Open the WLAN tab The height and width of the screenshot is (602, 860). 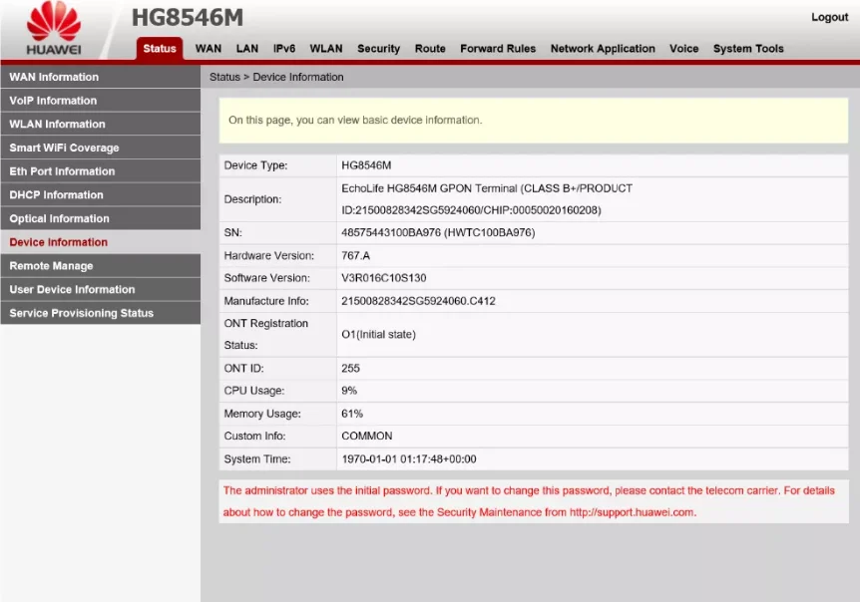pos(326,48)
